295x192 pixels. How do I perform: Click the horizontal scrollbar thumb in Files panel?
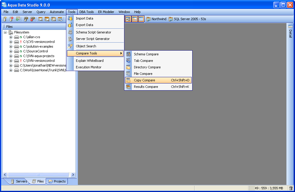coord(38,175)
